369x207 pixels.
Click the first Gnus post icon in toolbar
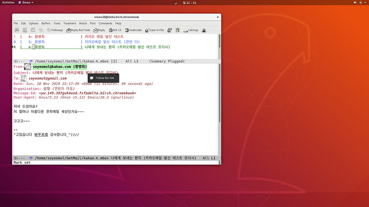tap(17, 30)
